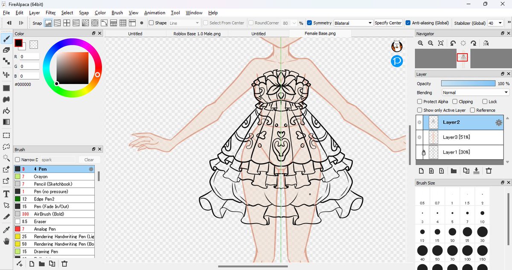Open the Blending mode dropdown
This screenshot has width=512, height=270.
pyautogui.click(x=475, y=93)
